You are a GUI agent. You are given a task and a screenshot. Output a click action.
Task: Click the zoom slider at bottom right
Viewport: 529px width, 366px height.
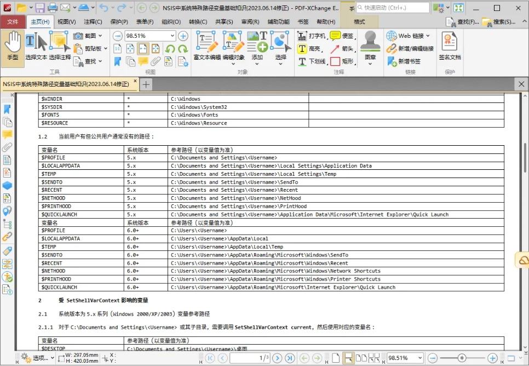pos(462,357)
